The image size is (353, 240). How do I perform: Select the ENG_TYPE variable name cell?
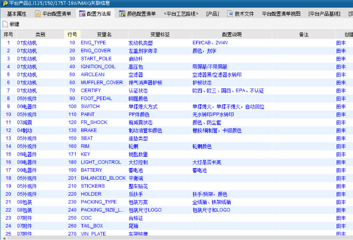pos(104,43)
